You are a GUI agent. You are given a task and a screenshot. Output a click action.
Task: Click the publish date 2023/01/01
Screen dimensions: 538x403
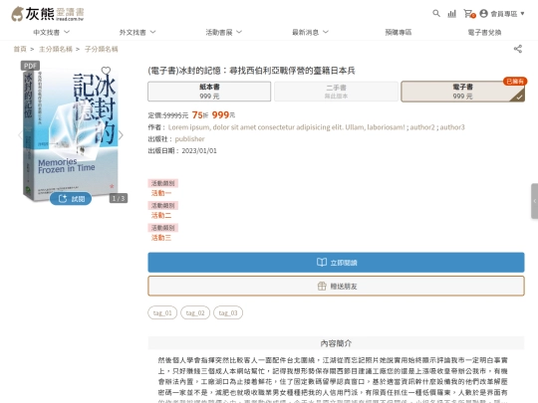point(199,151)
